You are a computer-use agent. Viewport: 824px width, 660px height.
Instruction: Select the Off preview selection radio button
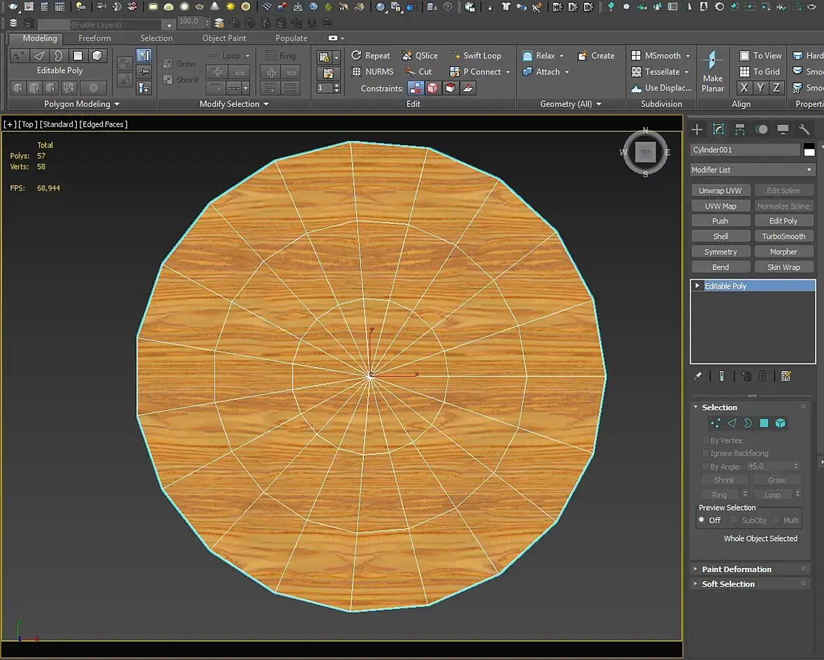[702, 520]
